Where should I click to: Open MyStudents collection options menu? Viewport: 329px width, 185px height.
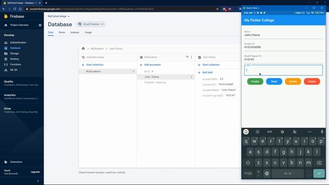[x=192, y=57]
